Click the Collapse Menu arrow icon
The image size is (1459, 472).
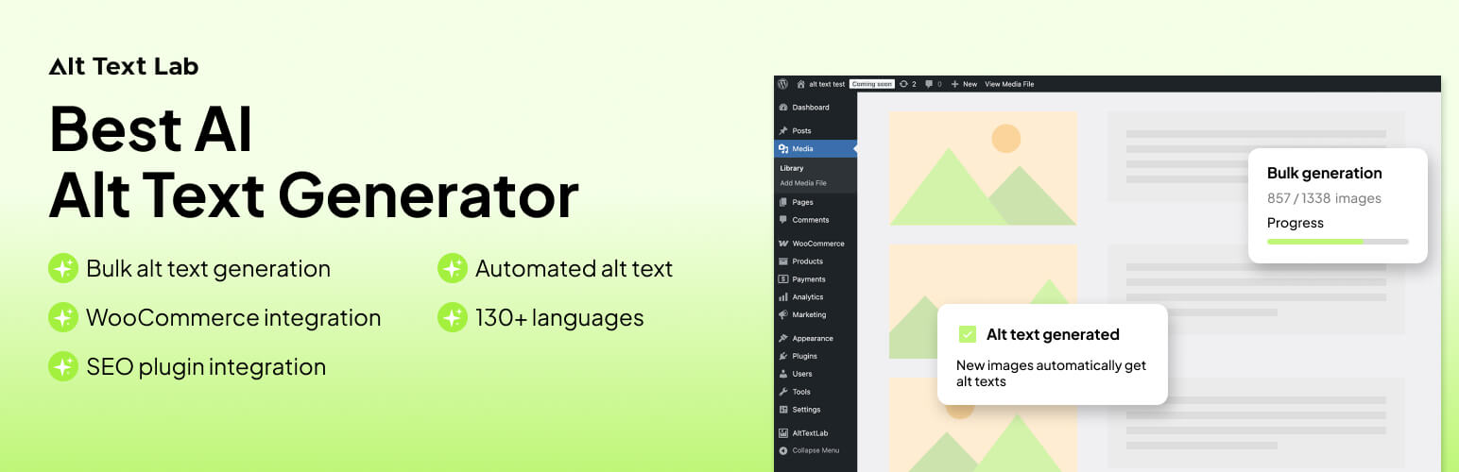coord(783,450)
